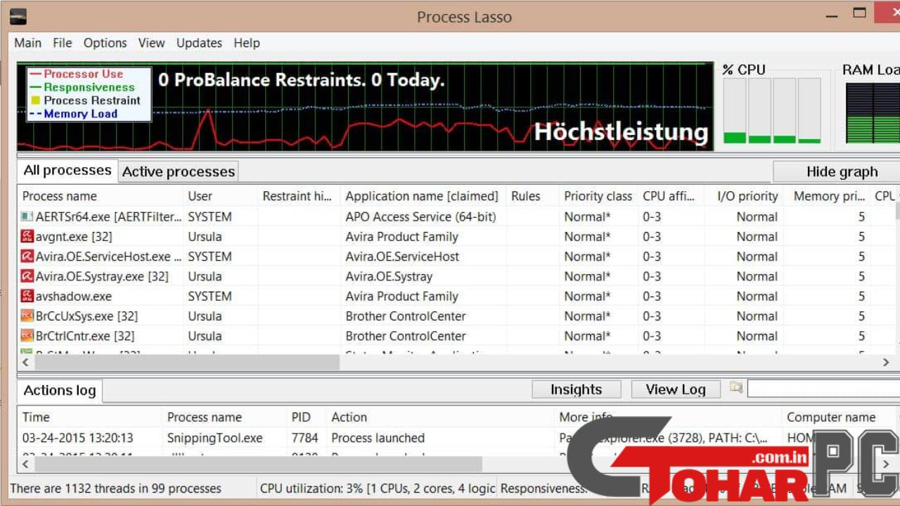
Task: Open the Insights button
Action: pyautogui.click(x=576, y=389)
